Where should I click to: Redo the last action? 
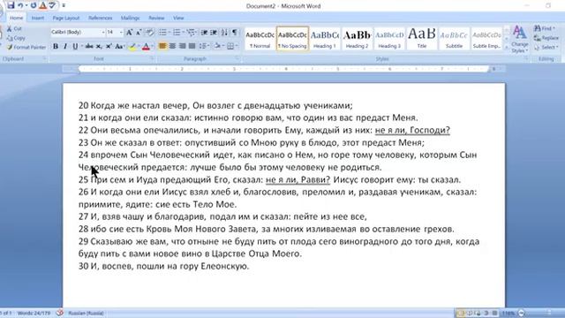click(x=34, y=5)
